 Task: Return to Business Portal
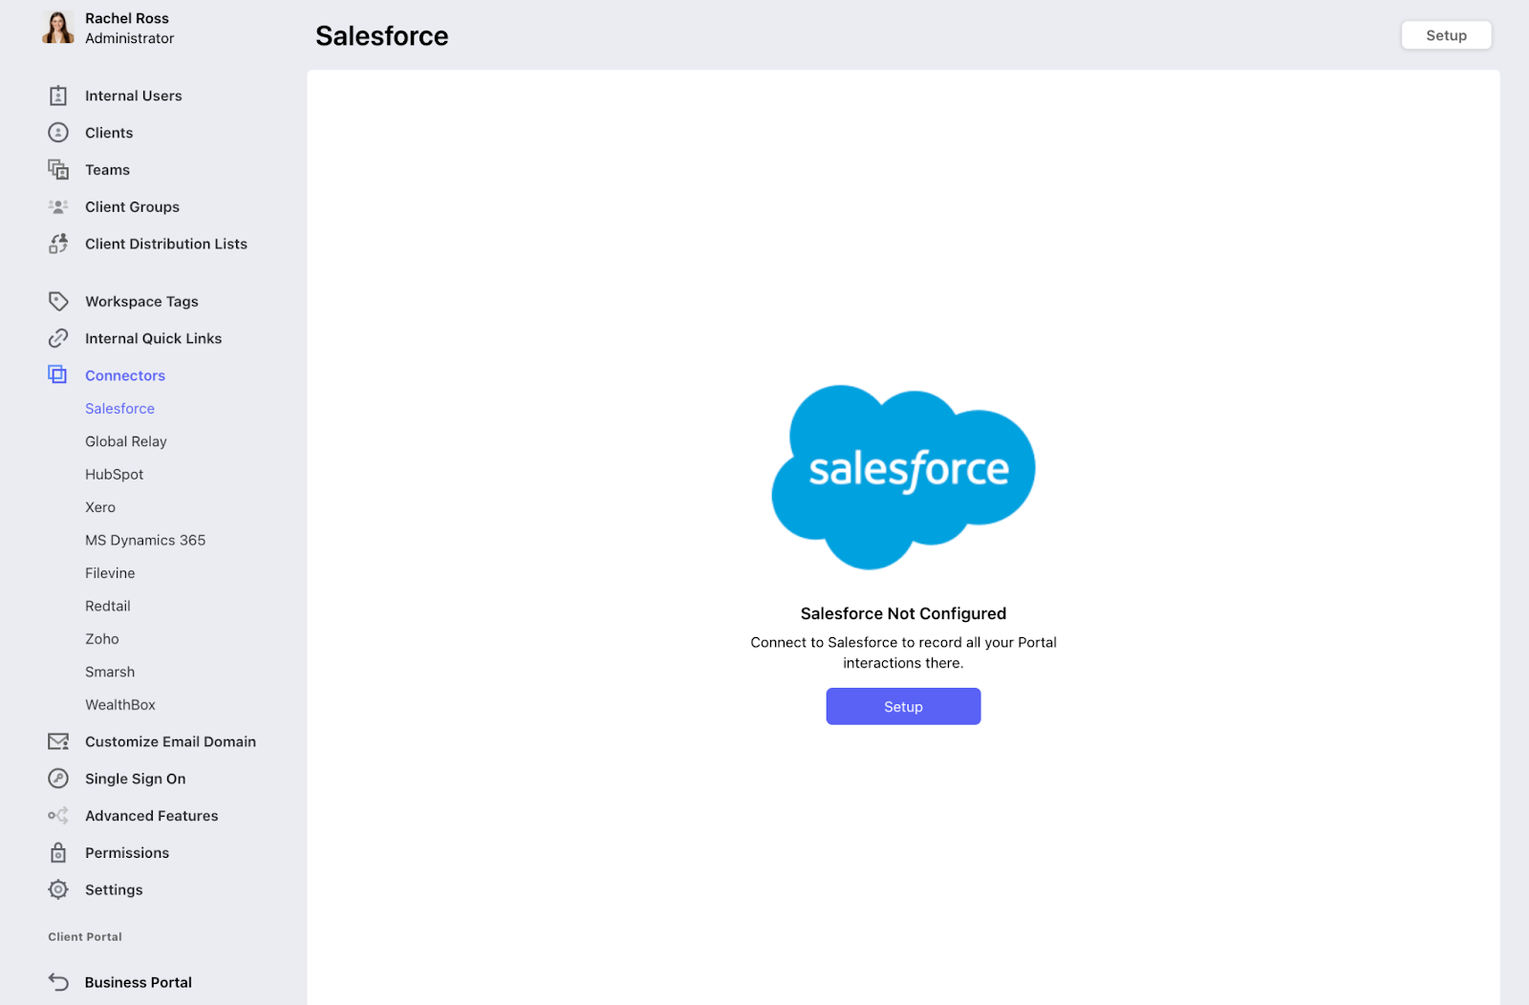click(x=139, y=982)
